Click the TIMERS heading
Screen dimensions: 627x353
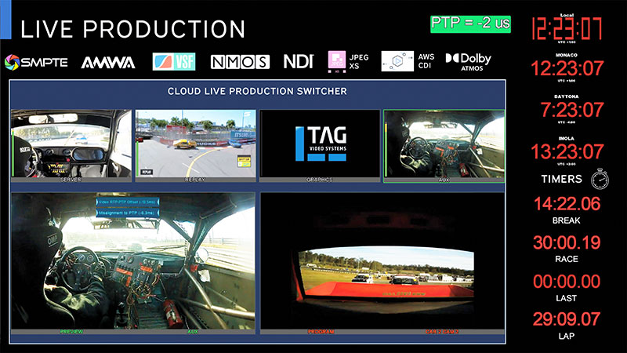tap(561, 179)
